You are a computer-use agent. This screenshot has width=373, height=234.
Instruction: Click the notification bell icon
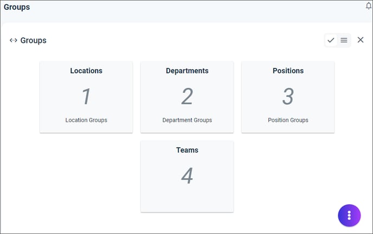369,6
